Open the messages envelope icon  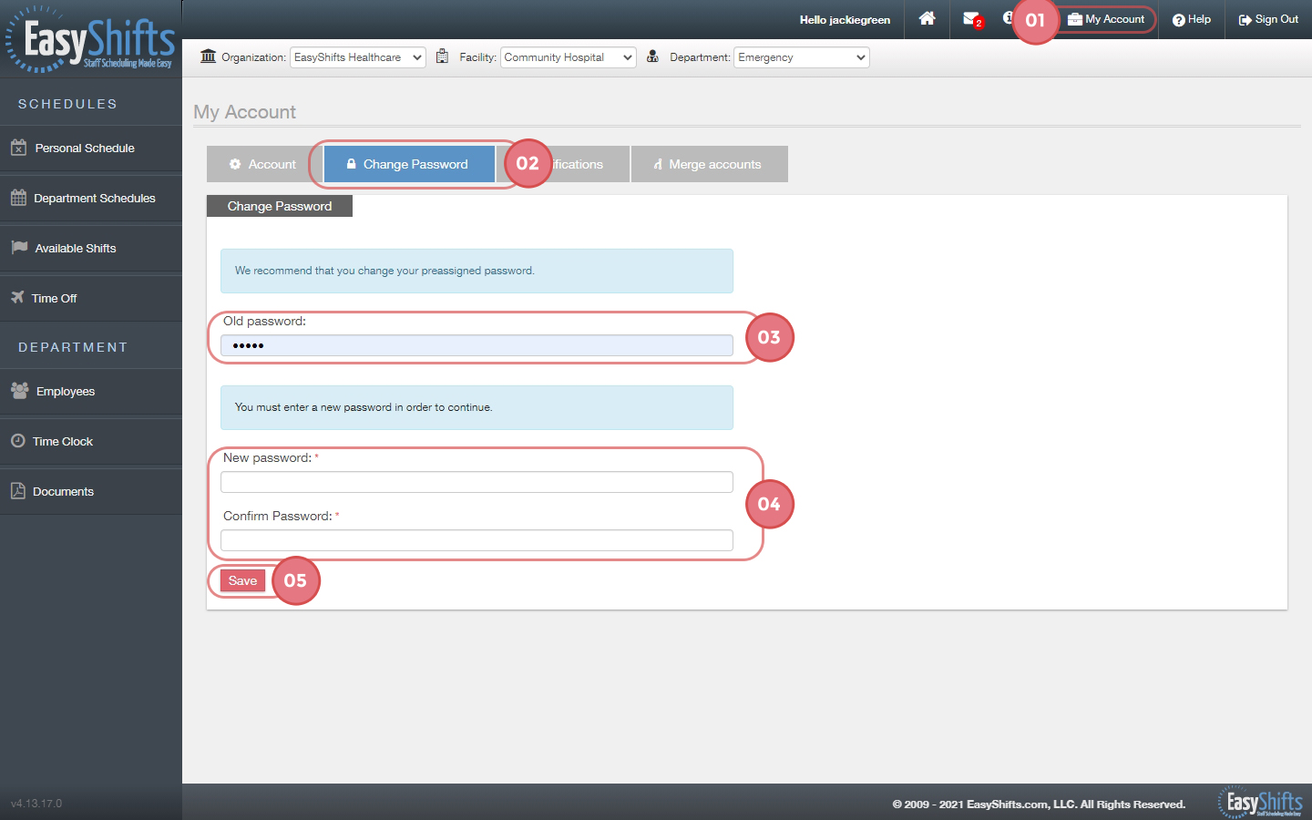pyautogui.click(x=971, y=18)
